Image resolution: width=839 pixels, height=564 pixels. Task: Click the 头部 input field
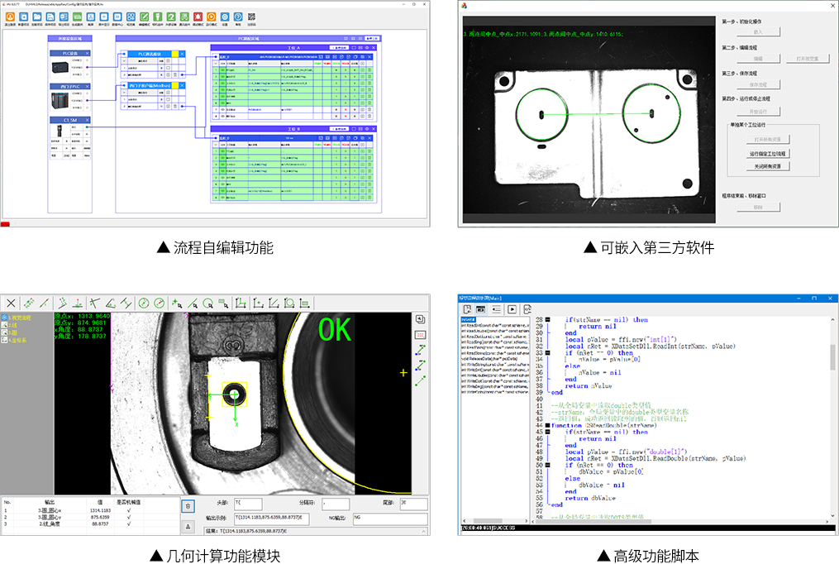pos(248,503)
